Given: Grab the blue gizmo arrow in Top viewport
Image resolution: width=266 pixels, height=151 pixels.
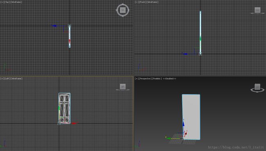Looking at the screenshot, I should click(54, 26).
